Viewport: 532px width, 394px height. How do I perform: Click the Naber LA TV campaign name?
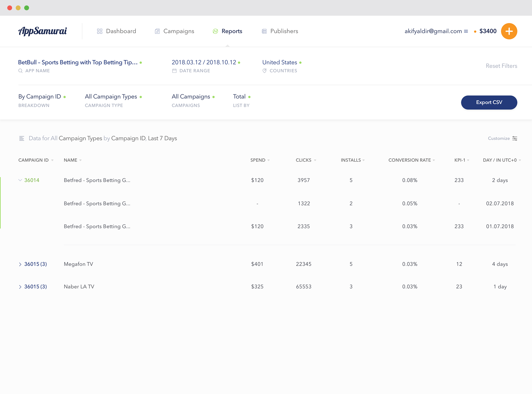[79, 287]
